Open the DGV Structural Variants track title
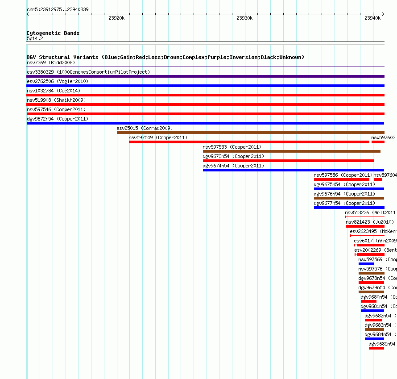 coord(165,57)
